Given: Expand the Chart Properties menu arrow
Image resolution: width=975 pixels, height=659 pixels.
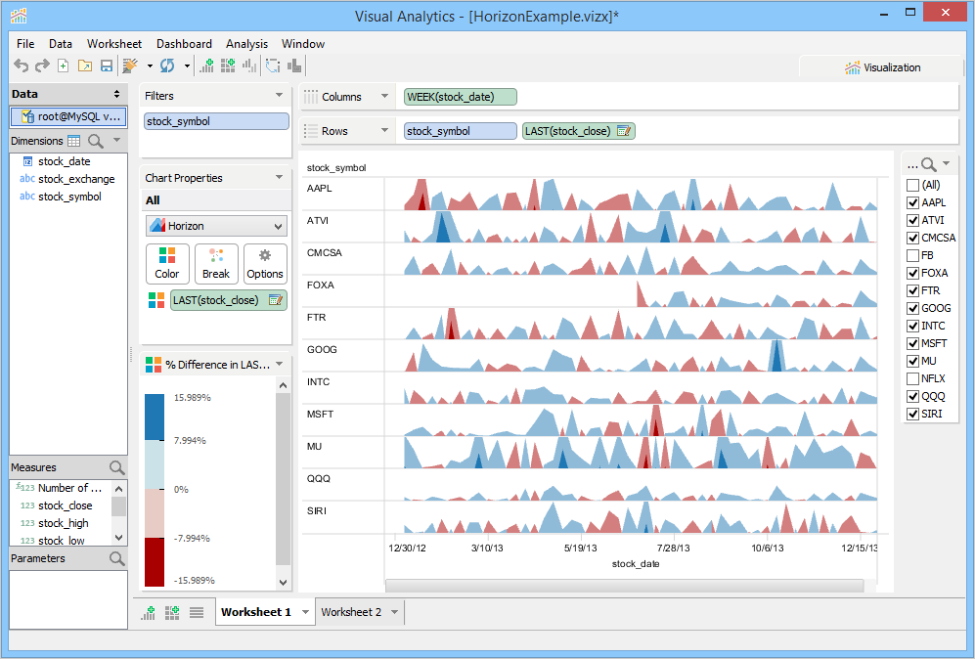Looking at the screenshot, I should [x=279, y=177].
